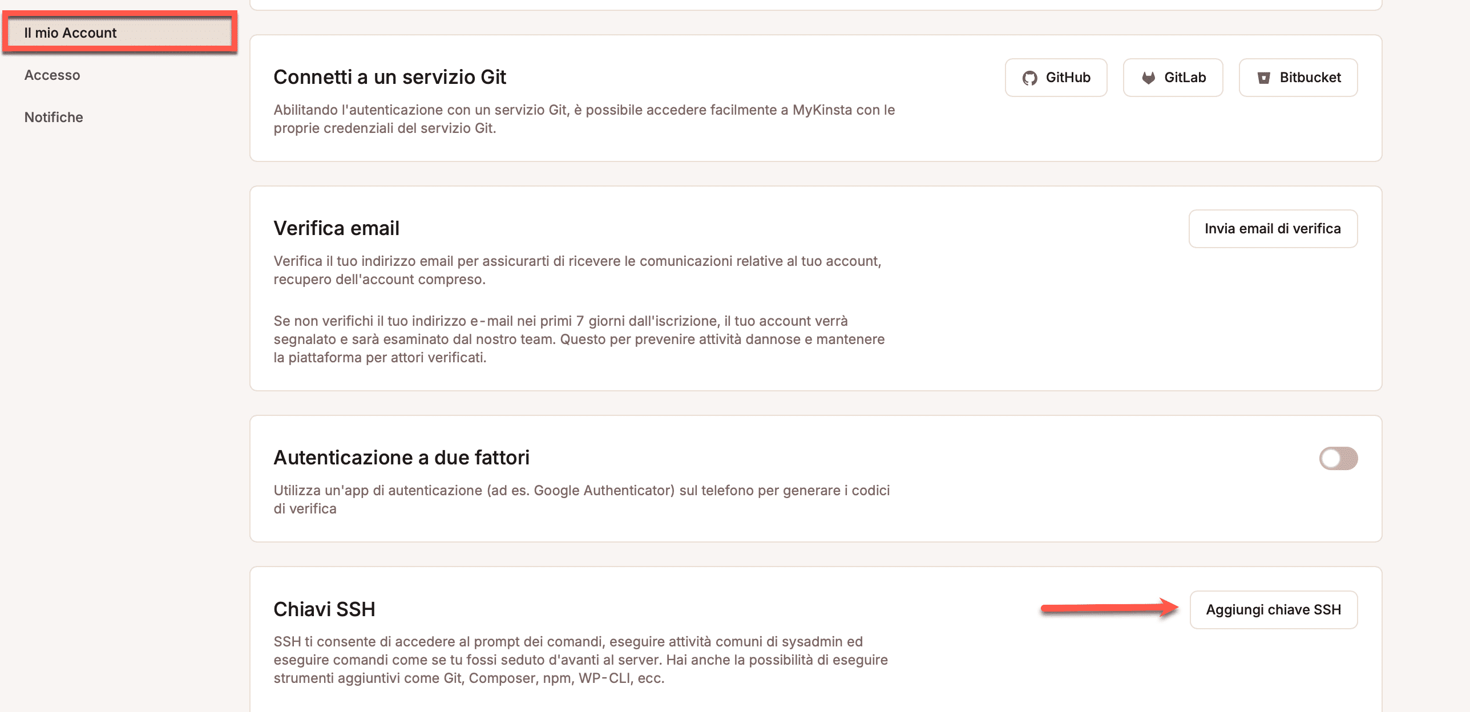
Task: Open Notifiche in the sidebar
Action: coord(54,118)
